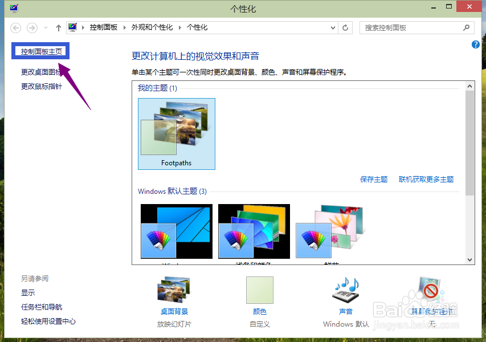Select the flowers theme thumbnail
This screenshot has height=342, width=486.
tap(331, 231)
